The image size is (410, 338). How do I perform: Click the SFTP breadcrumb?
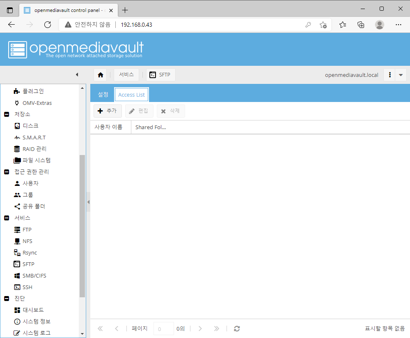(x=160, y=75)
